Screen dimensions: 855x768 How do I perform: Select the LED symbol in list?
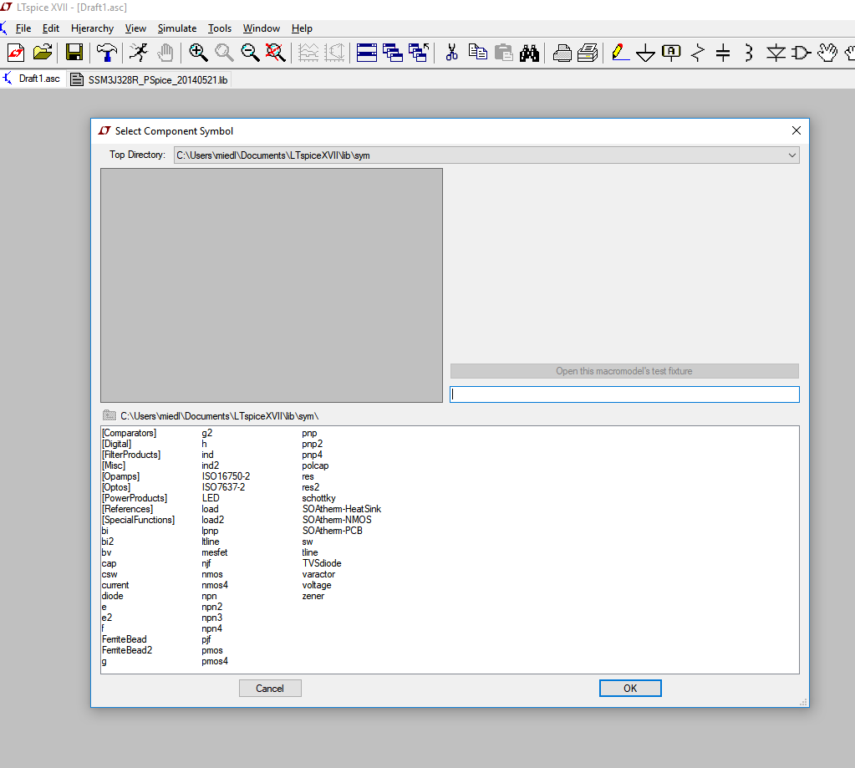point(211,498)
